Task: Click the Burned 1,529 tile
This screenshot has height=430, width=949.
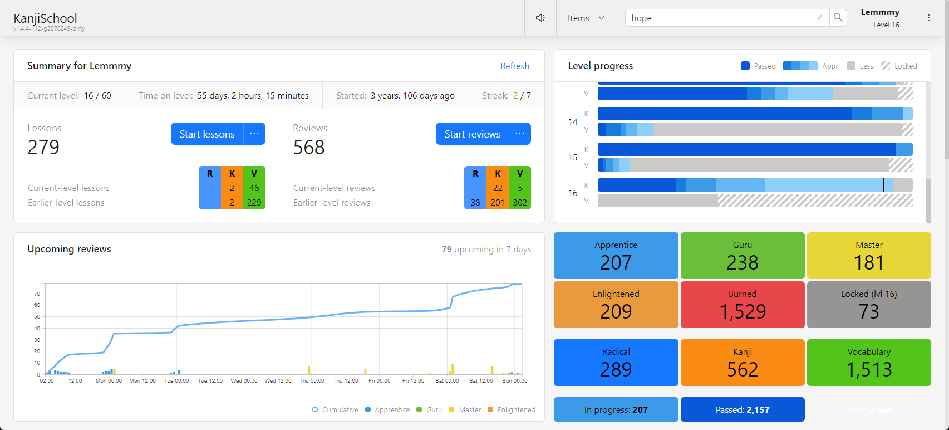Action: 743,305
